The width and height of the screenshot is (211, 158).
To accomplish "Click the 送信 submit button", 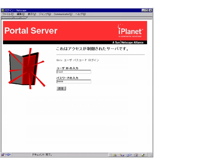I will click(61, 89).
